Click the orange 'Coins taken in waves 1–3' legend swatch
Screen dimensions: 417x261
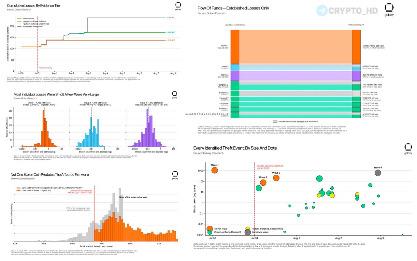(18, 191)
